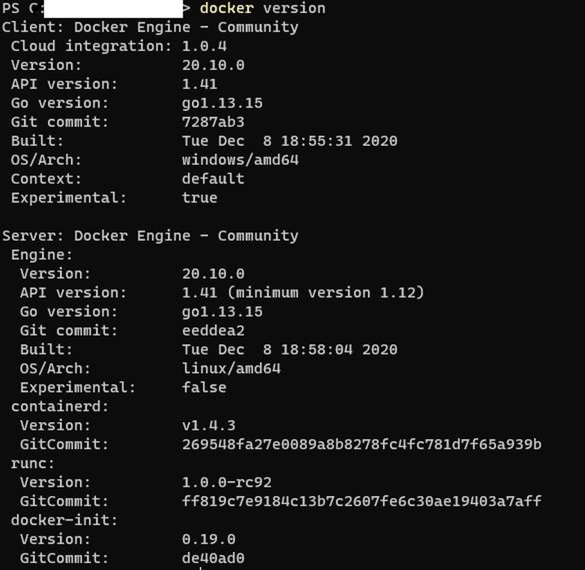
Task: Click the runc Version 1.0.0-rc92
Action: click(227, 482)
